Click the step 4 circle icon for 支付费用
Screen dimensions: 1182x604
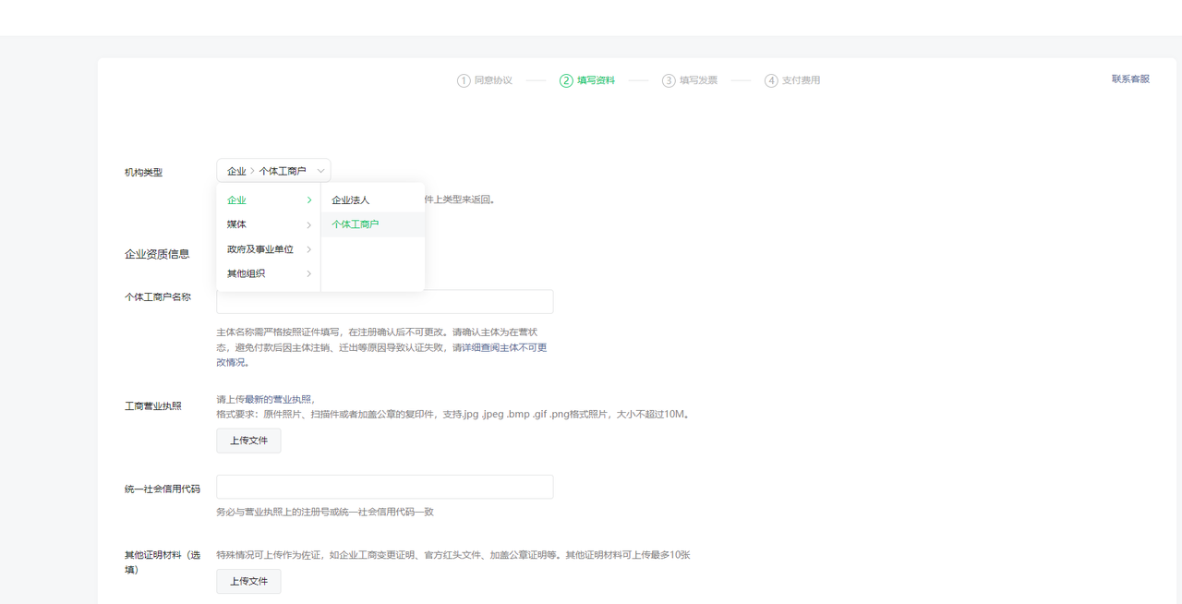(771, 80)
